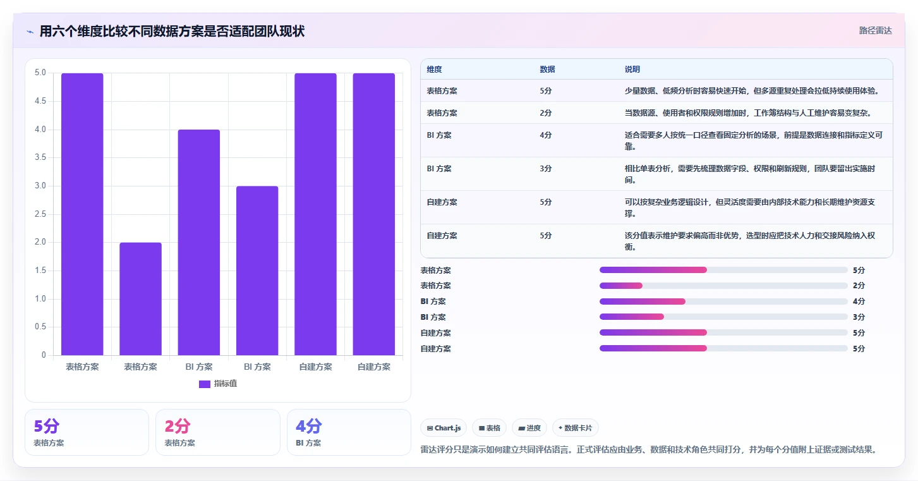Image resolution: width=918 pixels, height=481 pixels.
Task: Click the description starting 当数据源、使用者和权限规则
Action: coord(748,113)
